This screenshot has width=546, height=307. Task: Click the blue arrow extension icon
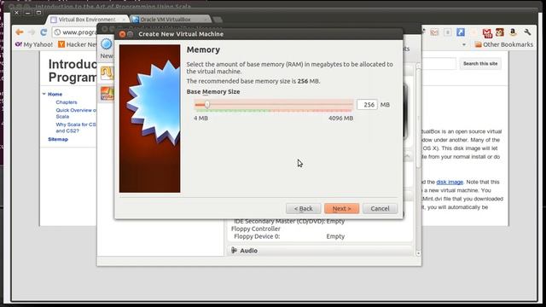point(461,32)
